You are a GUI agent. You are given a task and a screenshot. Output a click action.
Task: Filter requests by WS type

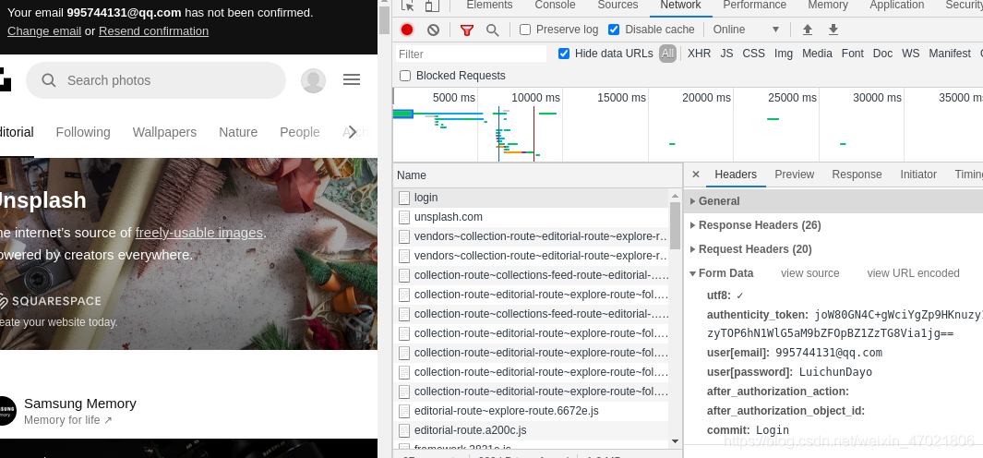click(910, 54)
